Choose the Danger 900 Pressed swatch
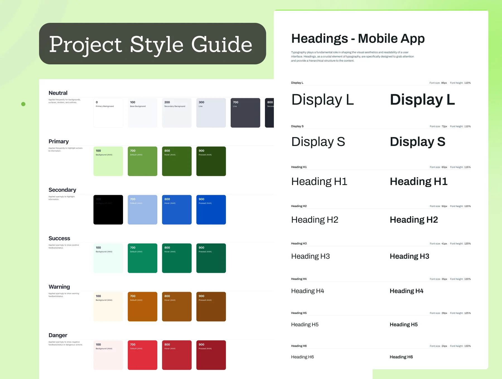The image size is (502, 379). coord(211,355)
